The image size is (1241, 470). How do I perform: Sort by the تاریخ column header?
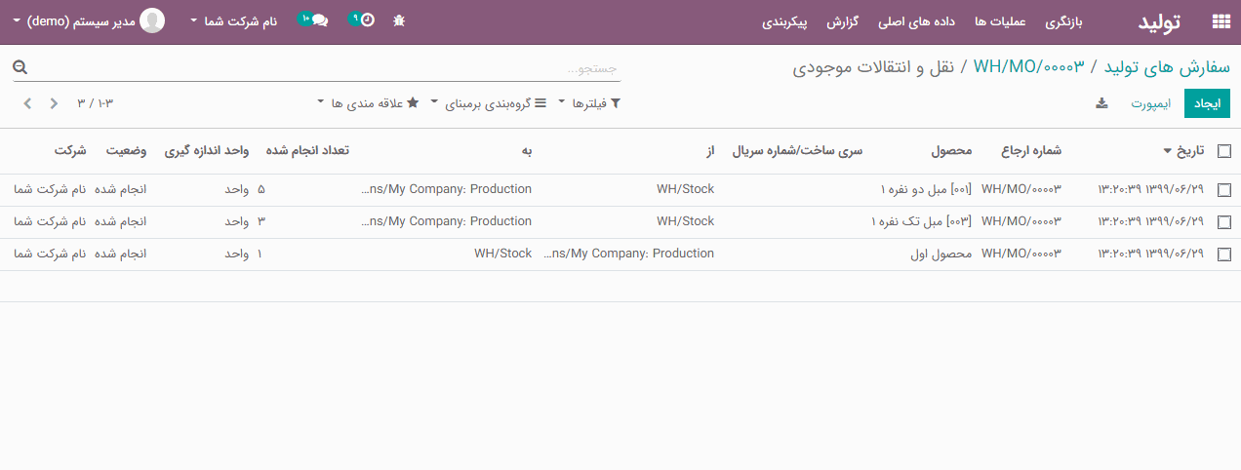pos(1187,151)
